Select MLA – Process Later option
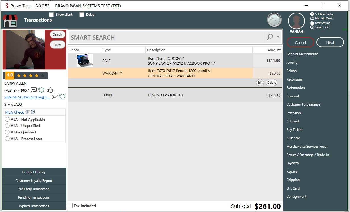The width and height of the screenshot is (350, 212). coord(7,139)
